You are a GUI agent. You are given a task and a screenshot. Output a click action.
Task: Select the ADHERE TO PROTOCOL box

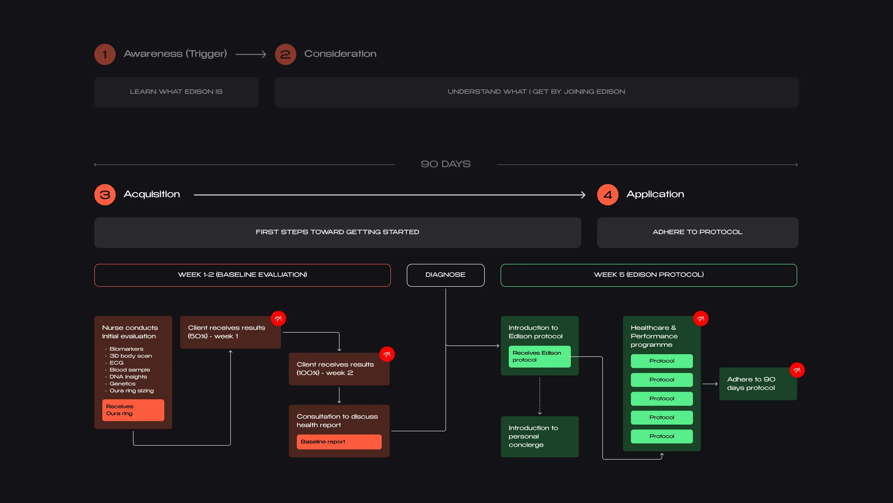click(698, 232)
